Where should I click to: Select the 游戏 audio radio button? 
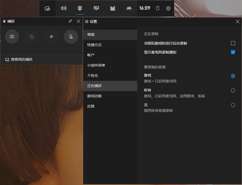point(233,76)
